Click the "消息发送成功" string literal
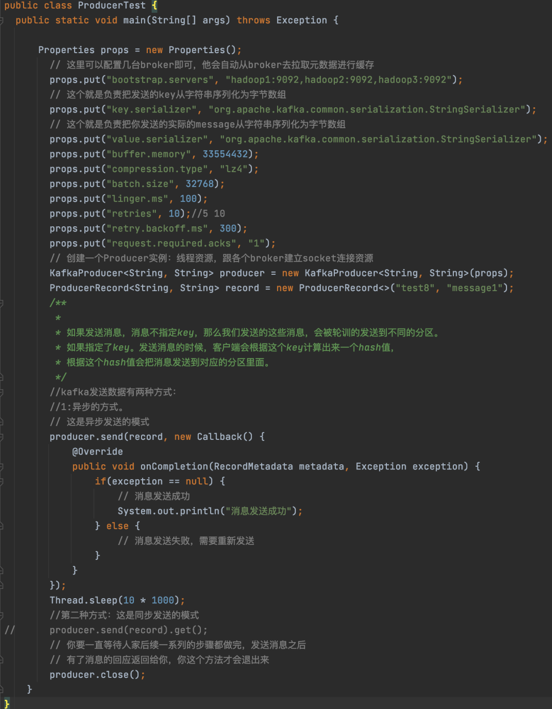Image resolution: width=552 pixels, height=709 pixels. tap(258, 511)
